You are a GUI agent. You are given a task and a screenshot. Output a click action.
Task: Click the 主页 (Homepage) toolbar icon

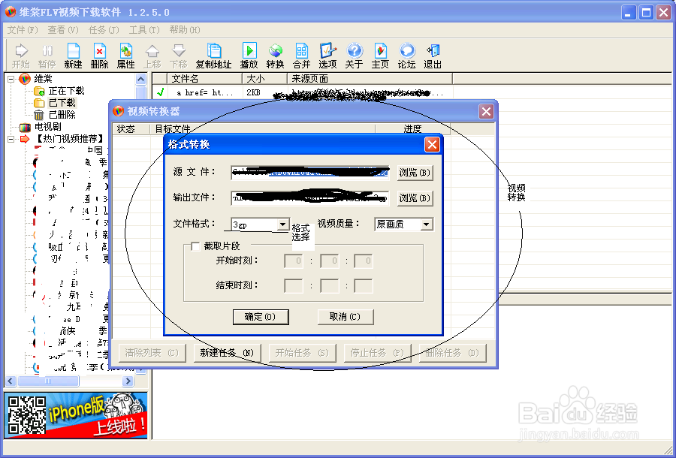tap(380, 56)
